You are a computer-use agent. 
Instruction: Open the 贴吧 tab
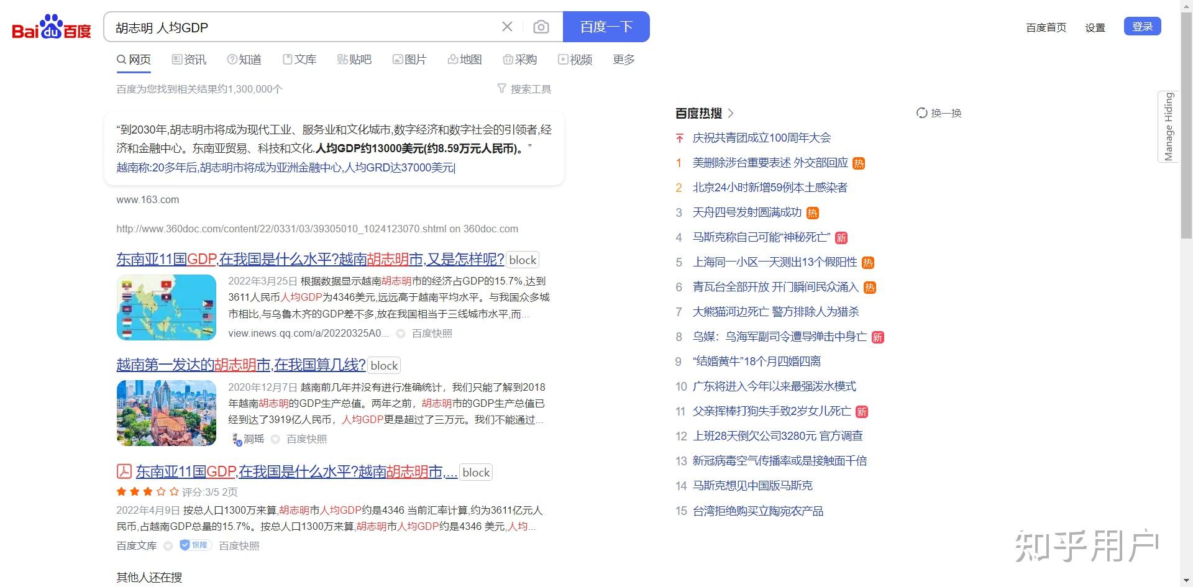click(354, 60)
